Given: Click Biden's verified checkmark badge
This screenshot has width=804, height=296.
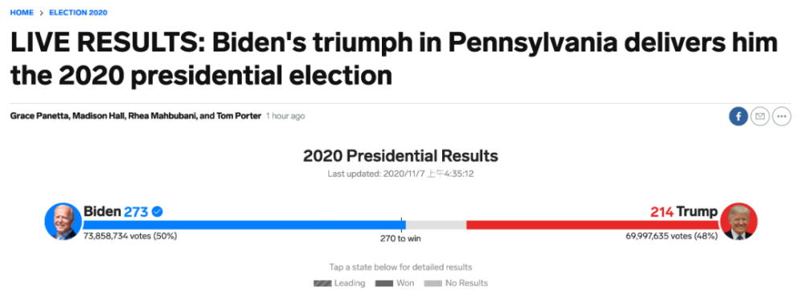Looking at the screenshot, I should [158, 212].
